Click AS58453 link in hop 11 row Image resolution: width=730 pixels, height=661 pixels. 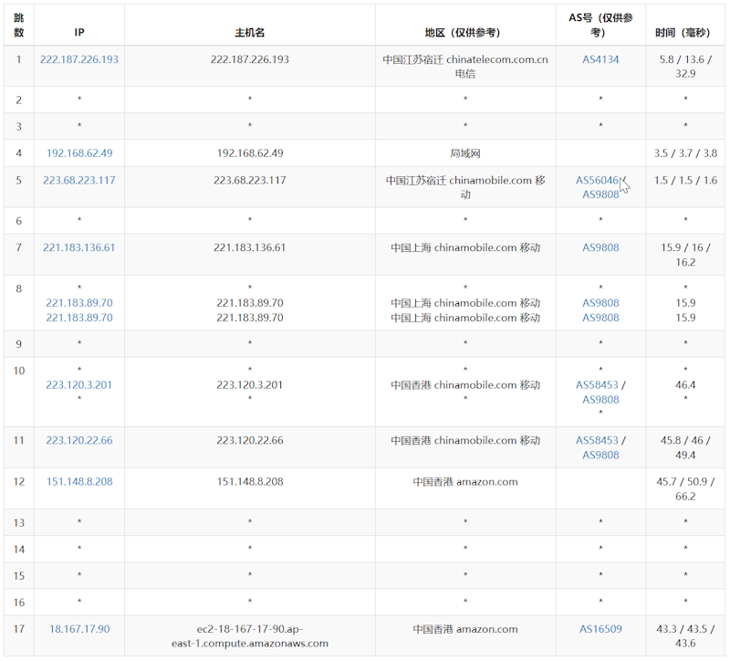point(597,440)
